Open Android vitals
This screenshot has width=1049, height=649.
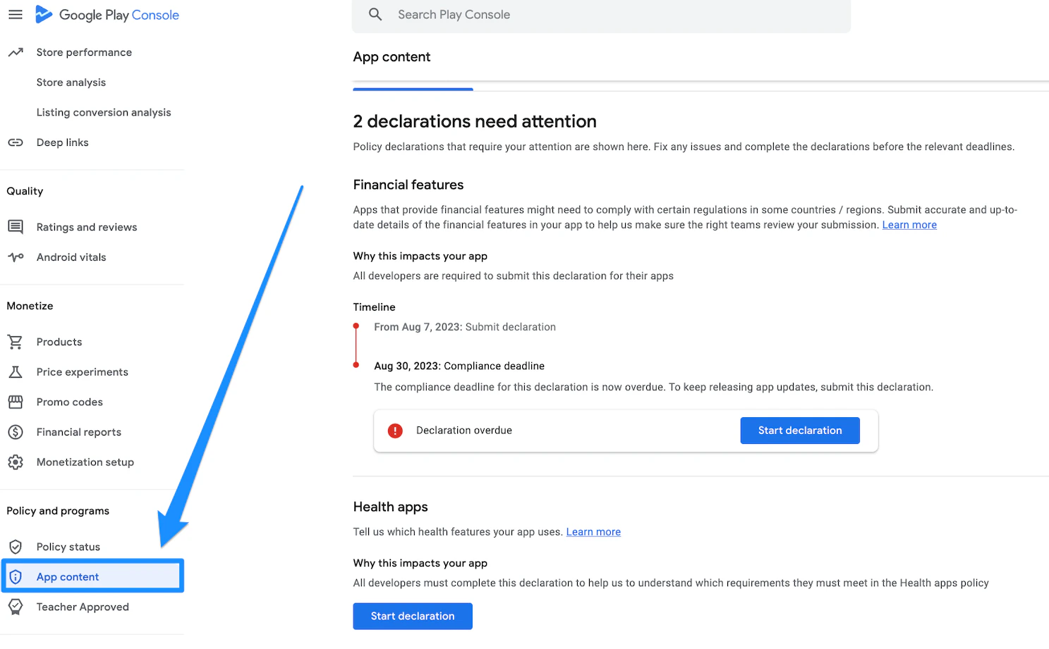coord(71,257)
